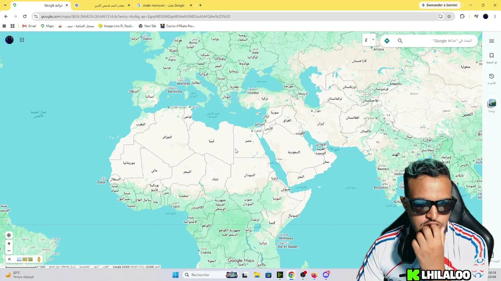Open the Chrome three-dot menu
501x281 pixels.
coord(495,16)
